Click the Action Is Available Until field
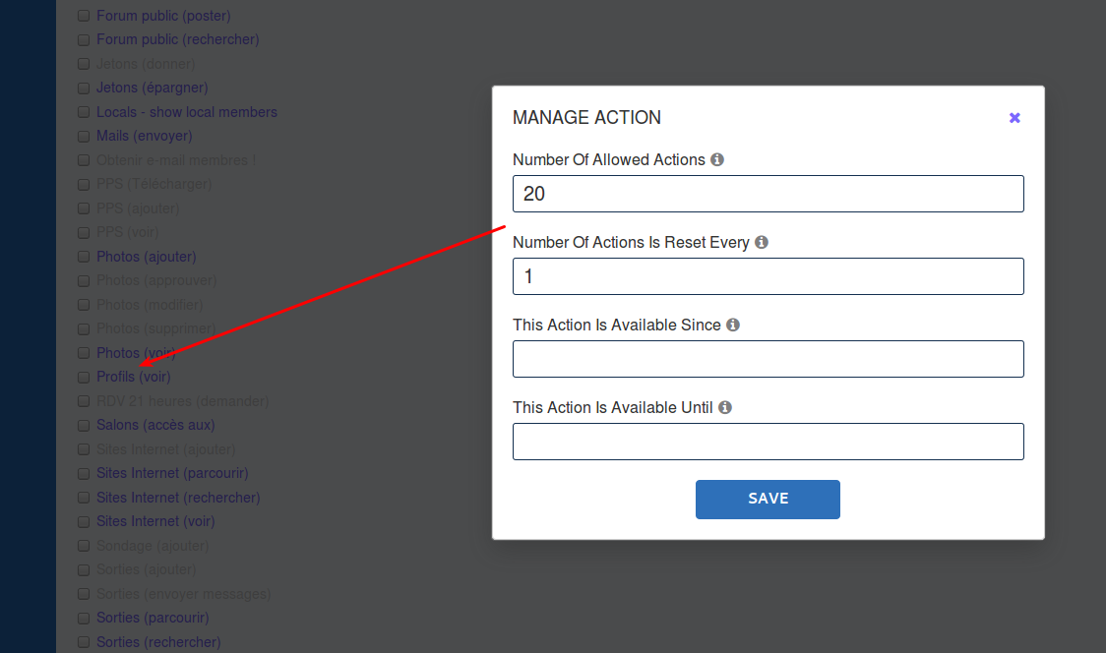 (x=768, y=442)
